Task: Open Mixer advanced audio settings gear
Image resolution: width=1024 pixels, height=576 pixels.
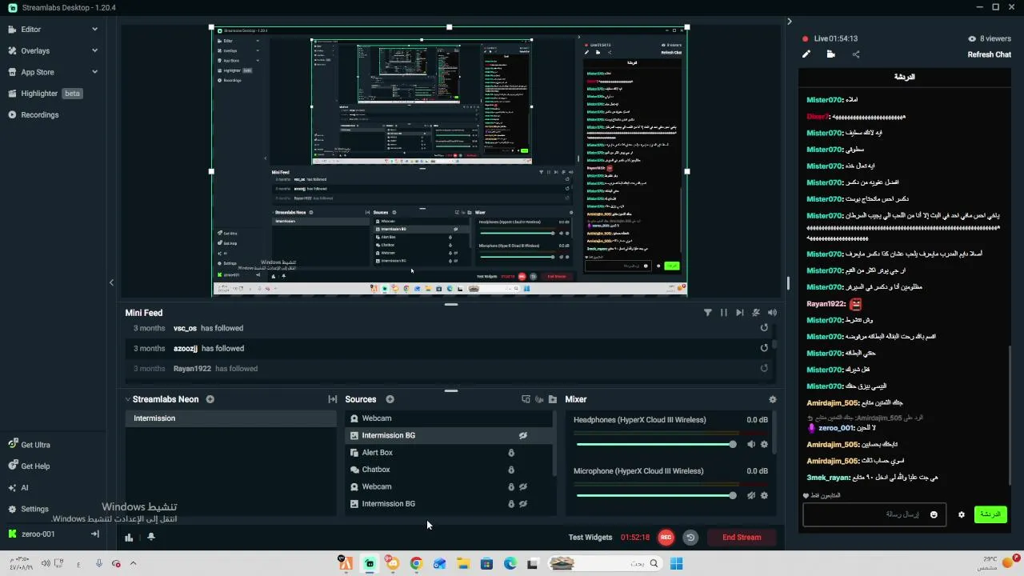Action: pyautogui.click(x=772, y=399)
